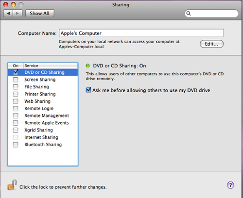This screenshot has width=243, height=198.
Task: Enable the Screen Sharing checkbox
Action: pos(16,80)
